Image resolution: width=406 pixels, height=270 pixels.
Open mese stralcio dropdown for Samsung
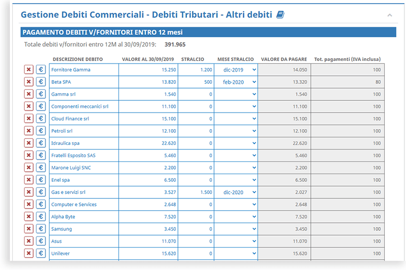point(236,229)
